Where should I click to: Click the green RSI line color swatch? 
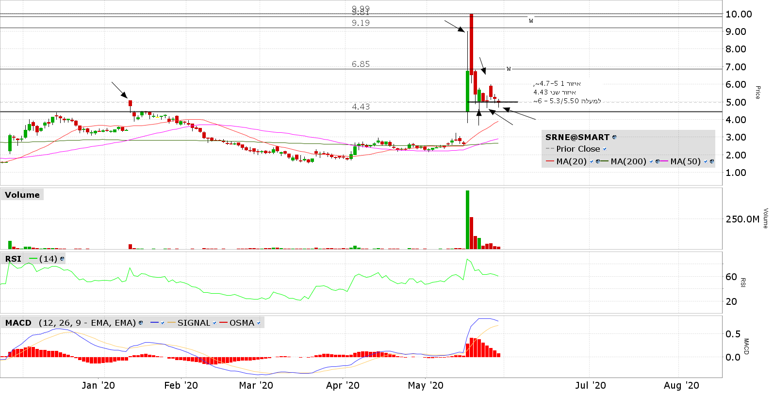point(33,259)
